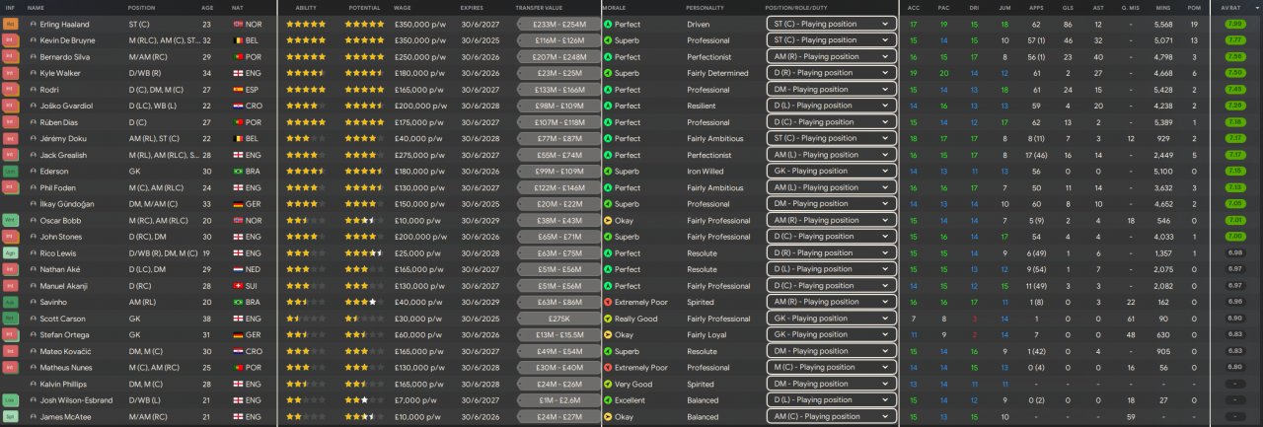This screenshot has width=1263, height=427.
Task: Click Rico Lewis's Agn status badge
Action: tap(11, 253)
